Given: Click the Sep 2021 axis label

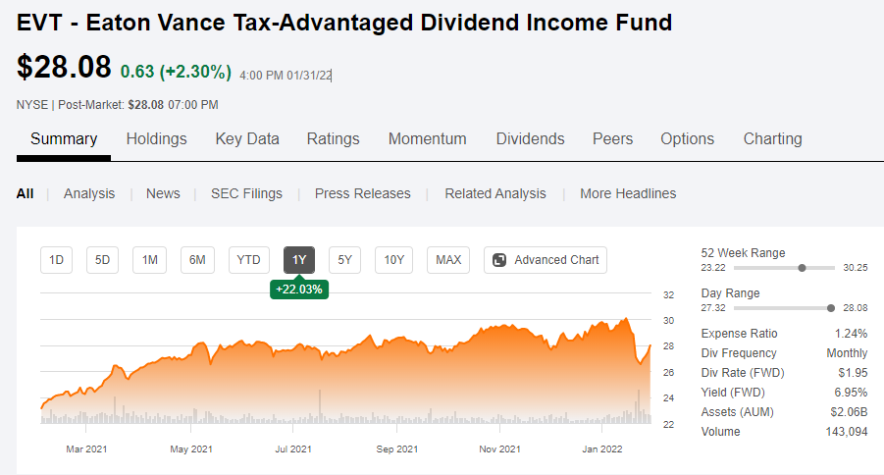Looking at the screenshot, I should 397,449.
